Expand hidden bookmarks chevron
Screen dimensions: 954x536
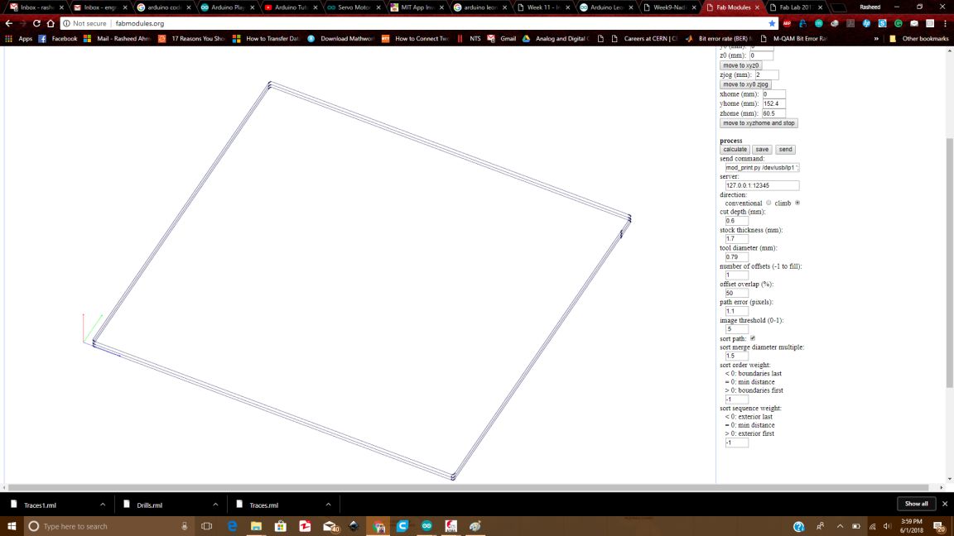pos(876,38)
